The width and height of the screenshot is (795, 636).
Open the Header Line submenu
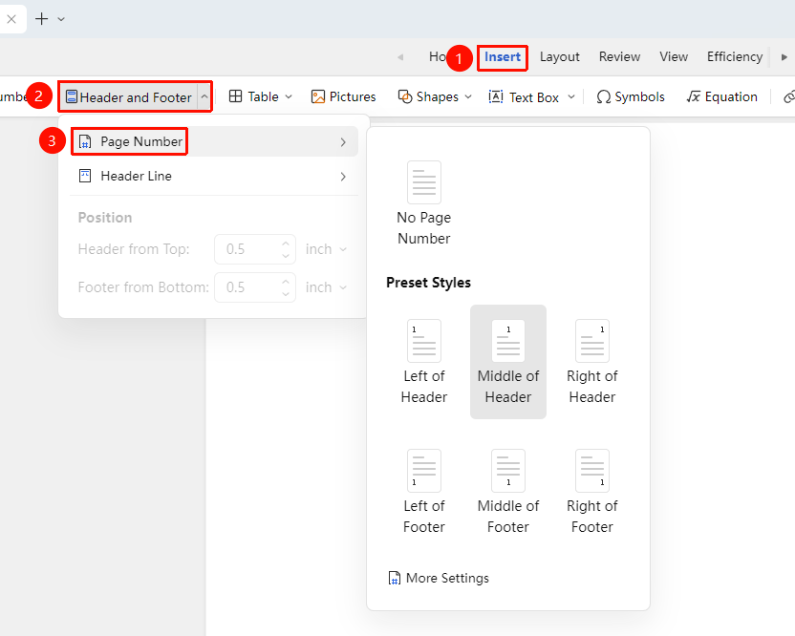(214, 177)
